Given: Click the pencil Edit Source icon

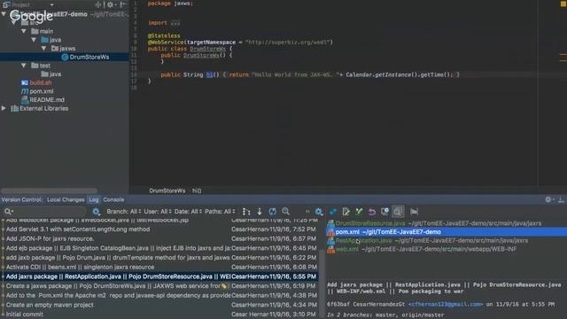Looking at the screenshot, I should point(346,212).
